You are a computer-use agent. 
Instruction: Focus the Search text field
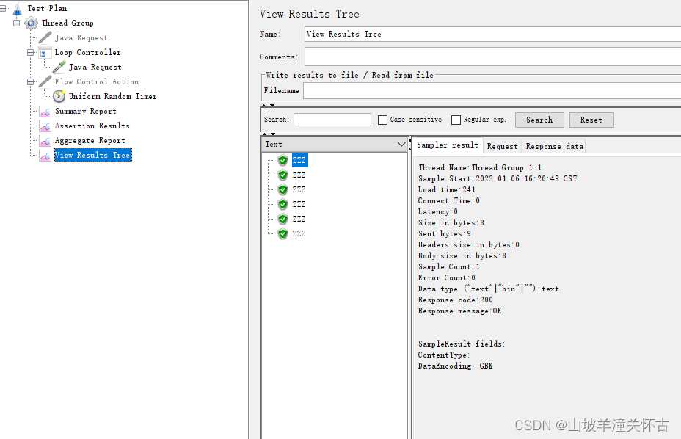coord(332,120)
